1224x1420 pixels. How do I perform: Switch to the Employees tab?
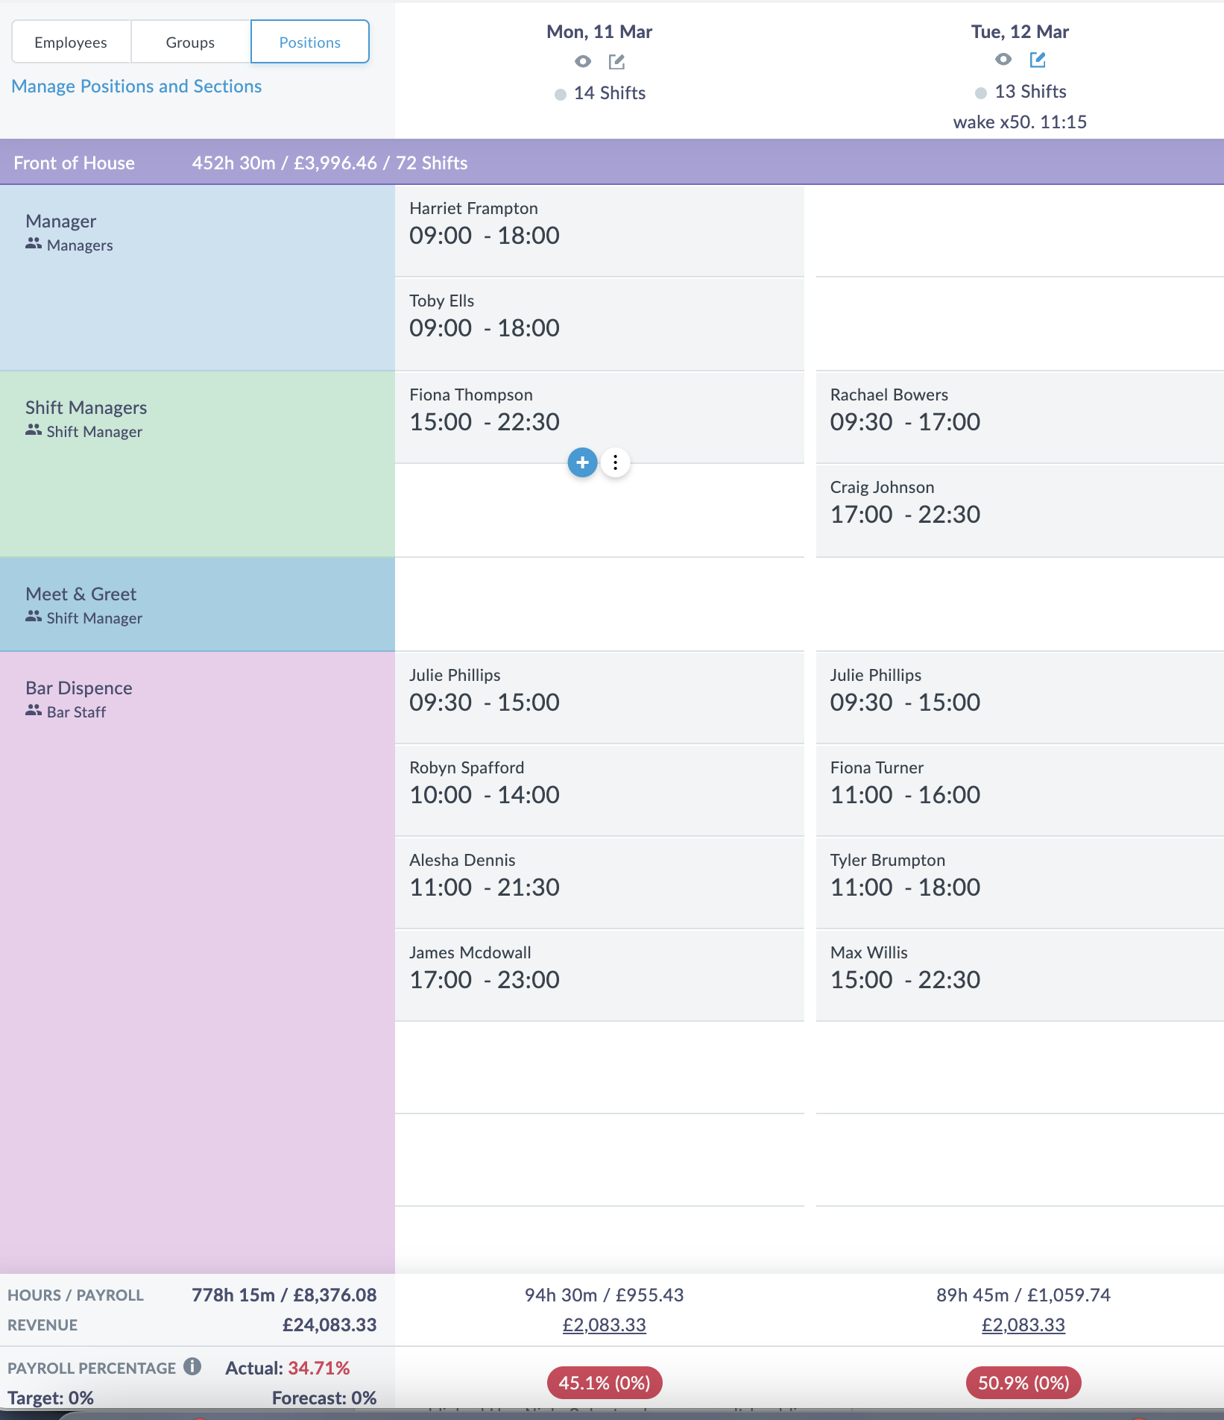[70, 42]
